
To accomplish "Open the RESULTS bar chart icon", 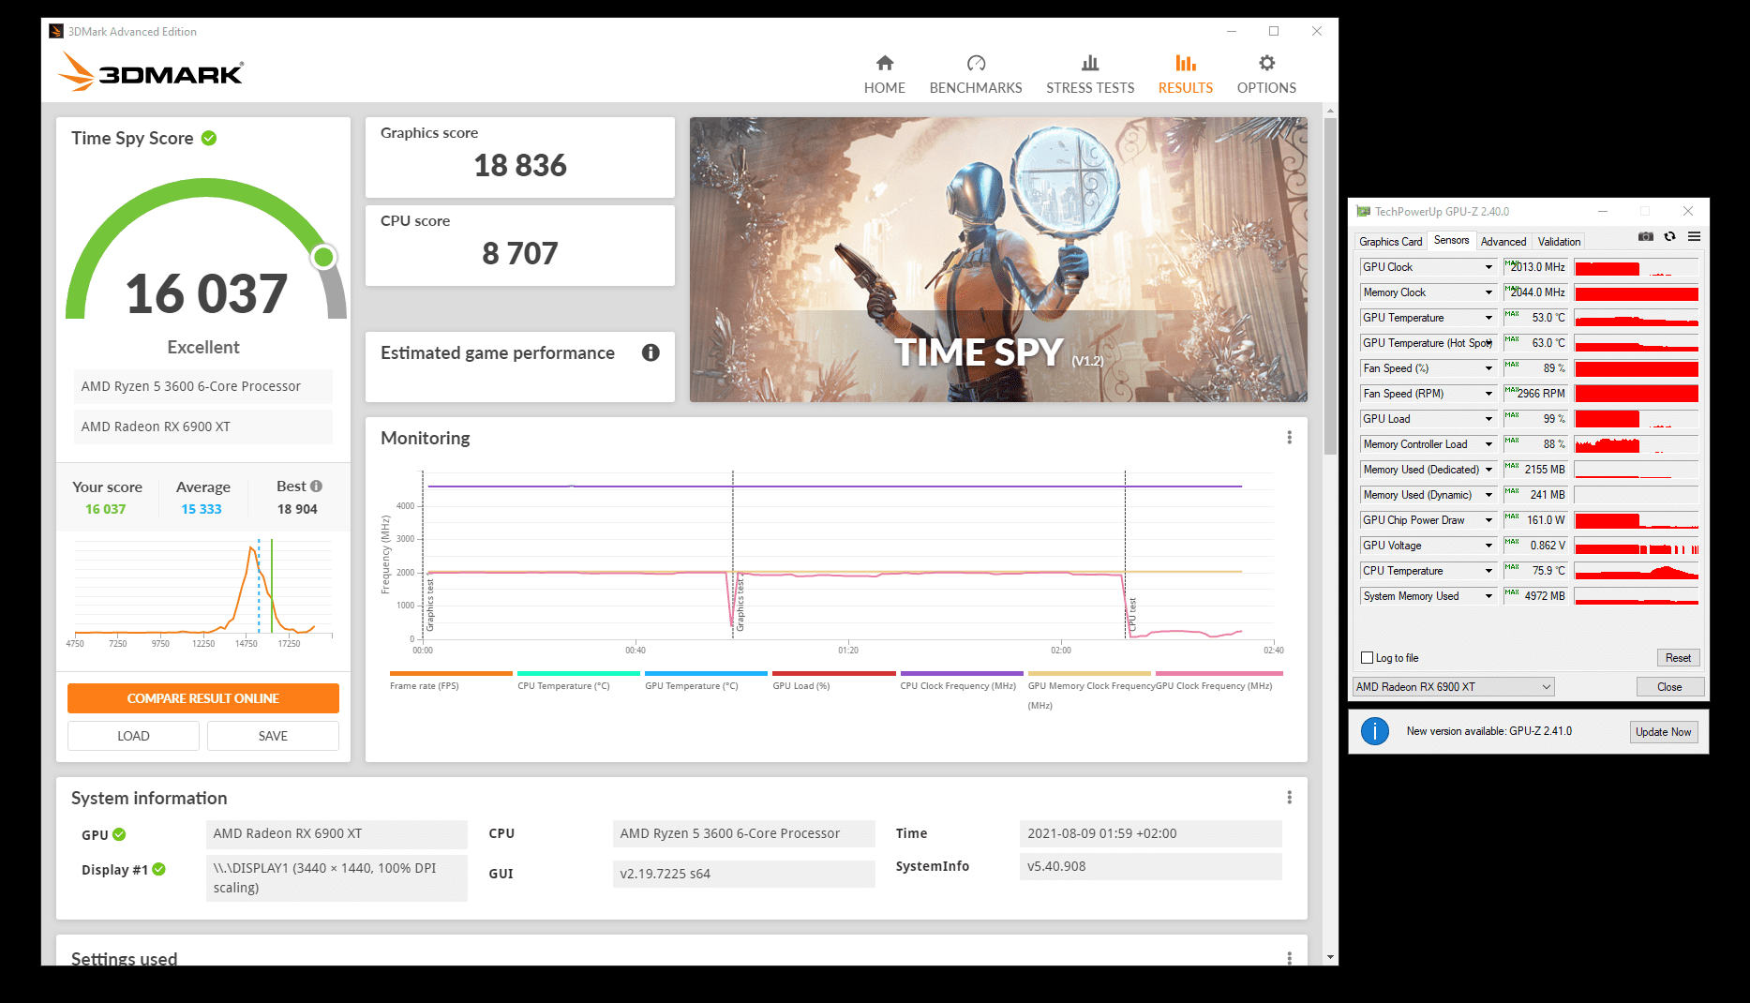I will 1186,63.
